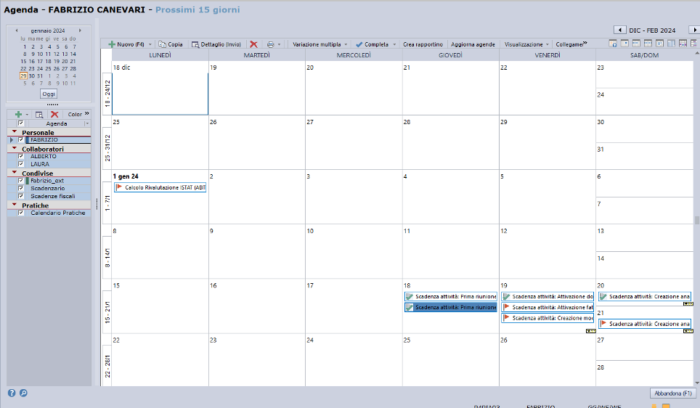700x408 pixels.
Task: Click the Abbandona (F1) button
Action: (x=672, y=393)
